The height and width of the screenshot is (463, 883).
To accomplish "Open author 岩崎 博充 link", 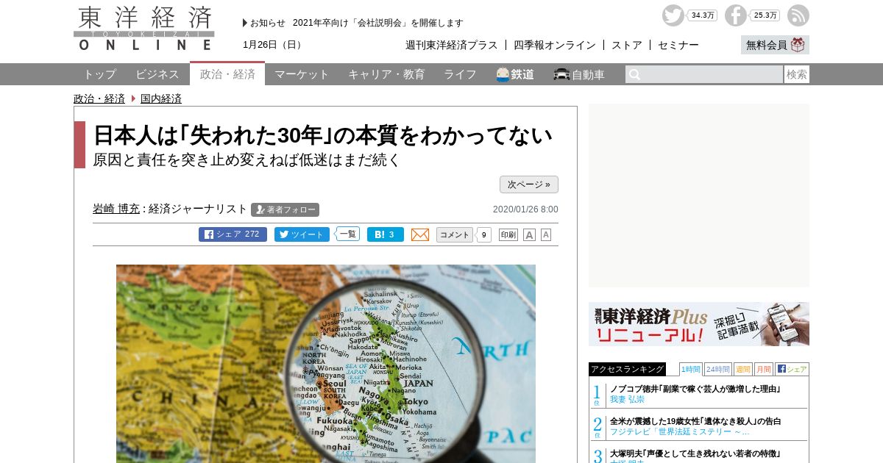I will point(116,209).
